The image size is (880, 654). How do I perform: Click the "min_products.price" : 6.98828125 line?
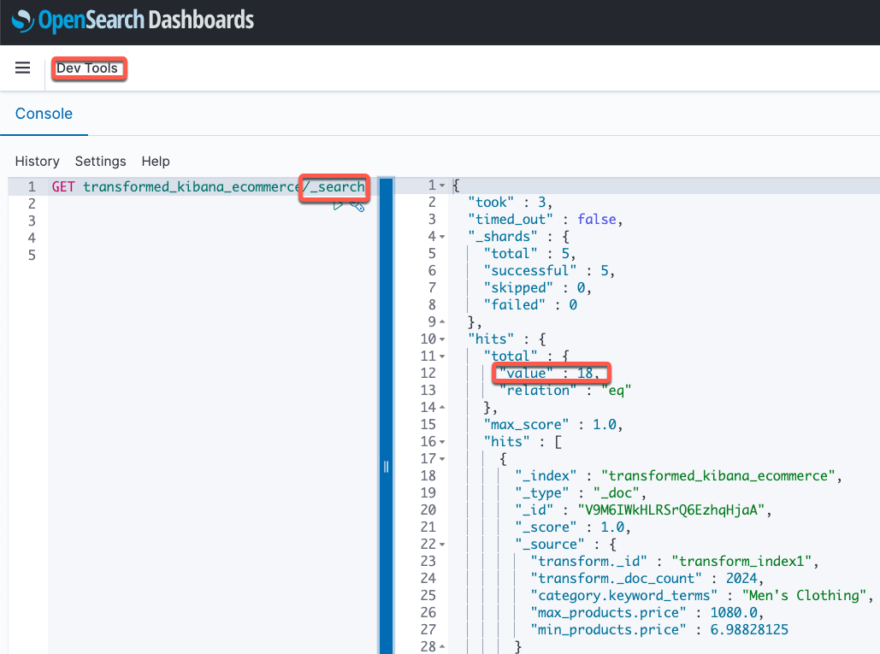659,630
